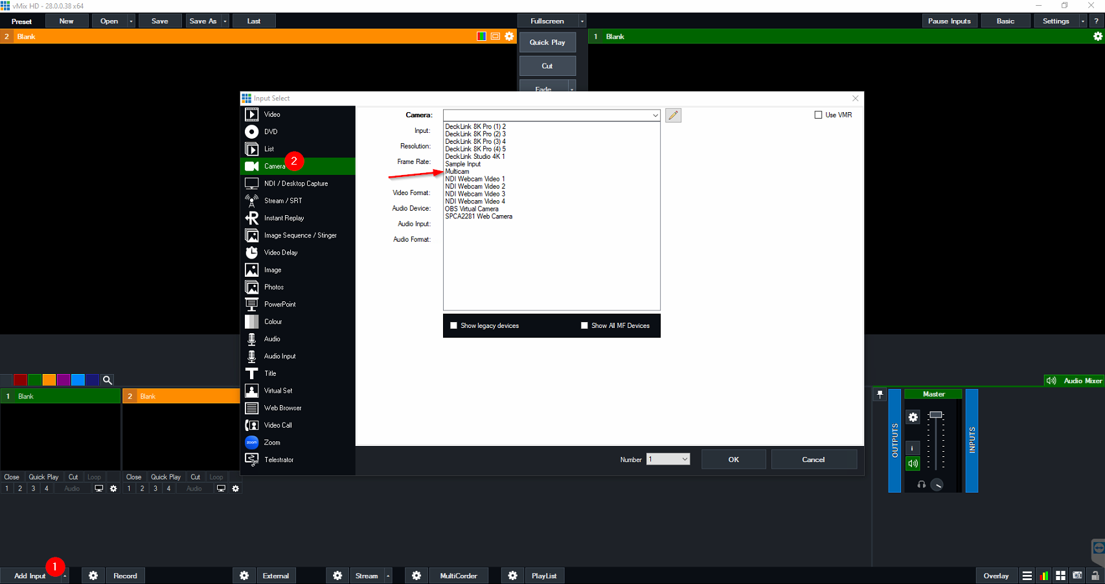Choose DeckLink Studio 4K 1

[475, 157]
